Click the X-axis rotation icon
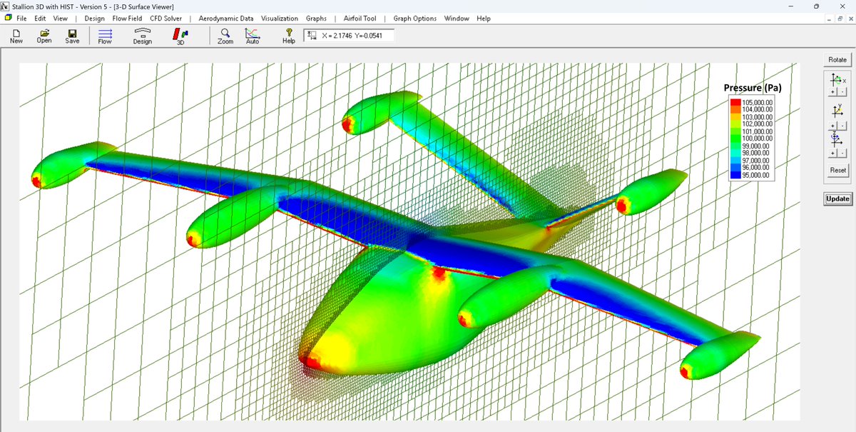This screenshot has width=856, height=432. pos(838,79)
